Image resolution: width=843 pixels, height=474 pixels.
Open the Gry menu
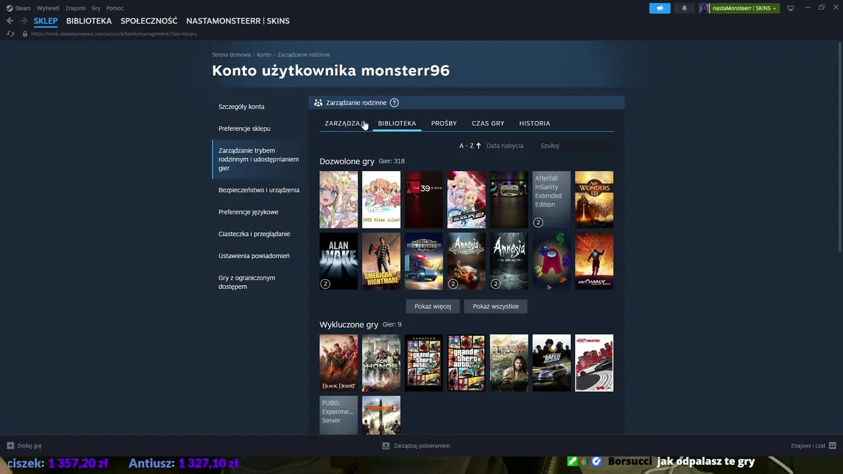click(96, 8)
